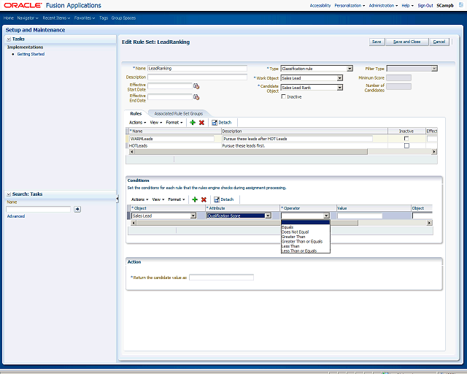Open the Help menu

(407, 5)
